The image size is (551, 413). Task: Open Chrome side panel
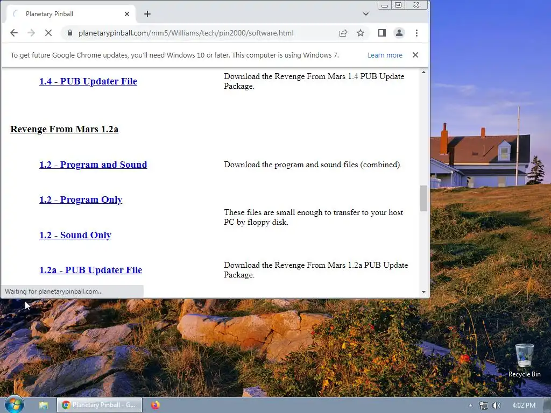click(x=382, y=33)
